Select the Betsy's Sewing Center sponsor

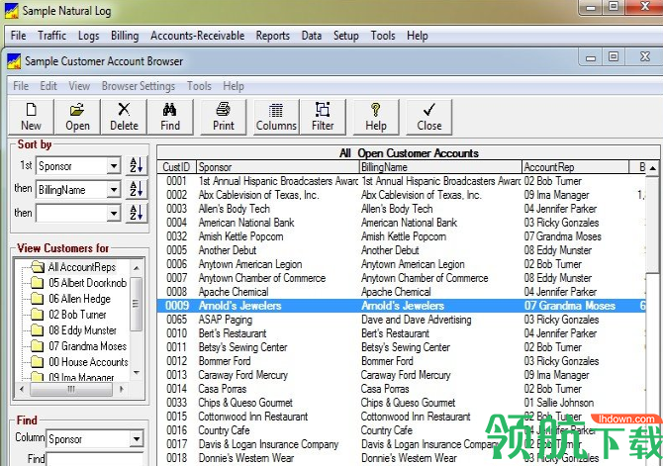click(x=242, y=347)
